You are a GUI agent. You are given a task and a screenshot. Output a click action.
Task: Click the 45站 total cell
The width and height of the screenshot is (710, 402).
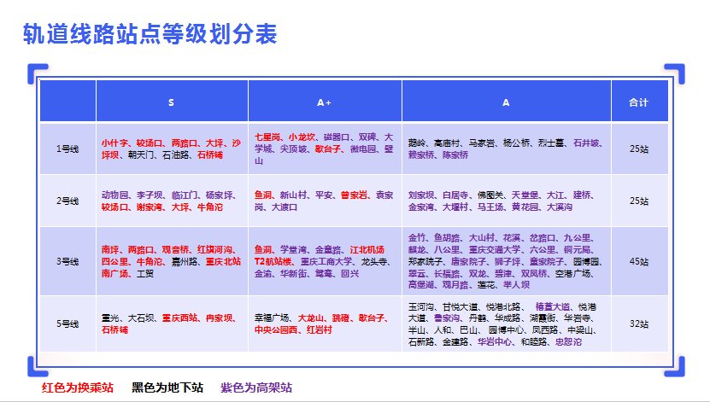pyautogui.click(x=639, y=261)
